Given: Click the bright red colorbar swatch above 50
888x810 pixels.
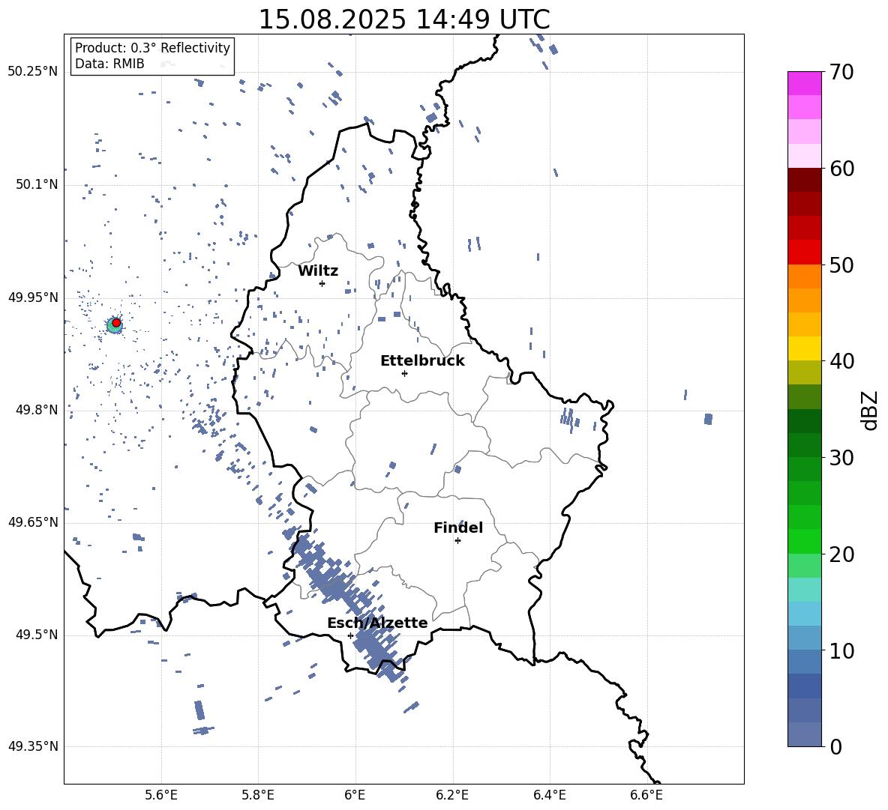Looking at the screenshot, I should point(805,253).
